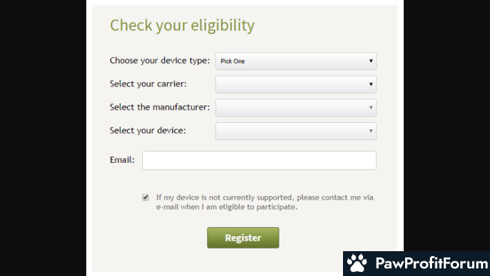This screenshot has height=276, width=490.
Task: Click the arrow icon of carrier dropdown
Action: tap(371, 84)
